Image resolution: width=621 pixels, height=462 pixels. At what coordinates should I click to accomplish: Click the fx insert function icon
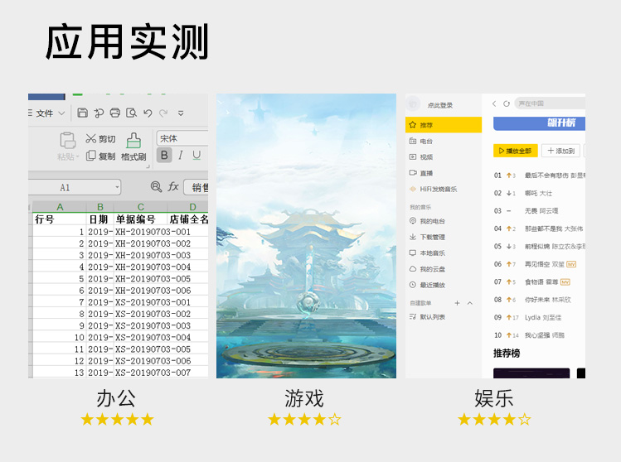(x=173, y=187)
